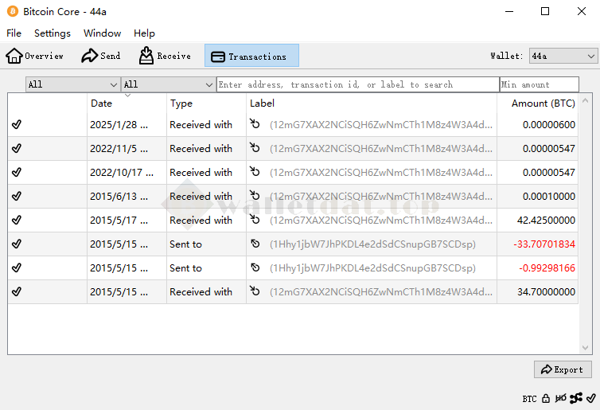This screenshot has height=410, width=600.
Task: Open the Help menu
Action: pyautogui.click(x=144, y=33)
